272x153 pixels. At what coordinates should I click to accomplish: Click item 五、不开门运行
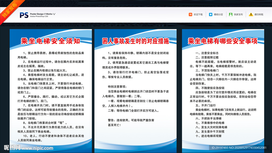point(206,105)
